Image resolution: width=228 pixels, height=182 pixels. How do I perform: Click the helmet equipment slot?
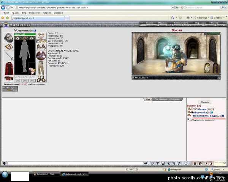point(9,38)
